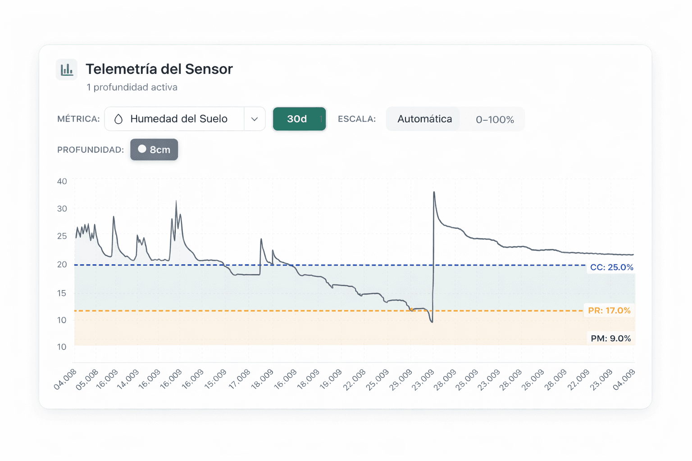Click the water droplet icon in the metric selector

118,119
